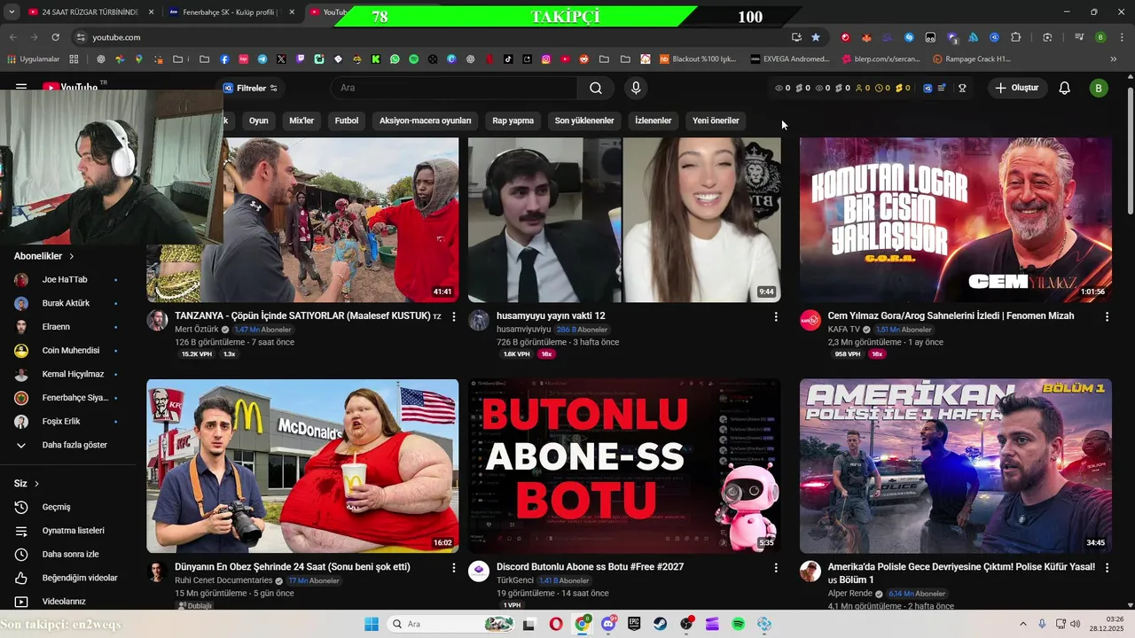
Task: Open the account avatar B on YouTube
Action: (x=1099, y=88)
